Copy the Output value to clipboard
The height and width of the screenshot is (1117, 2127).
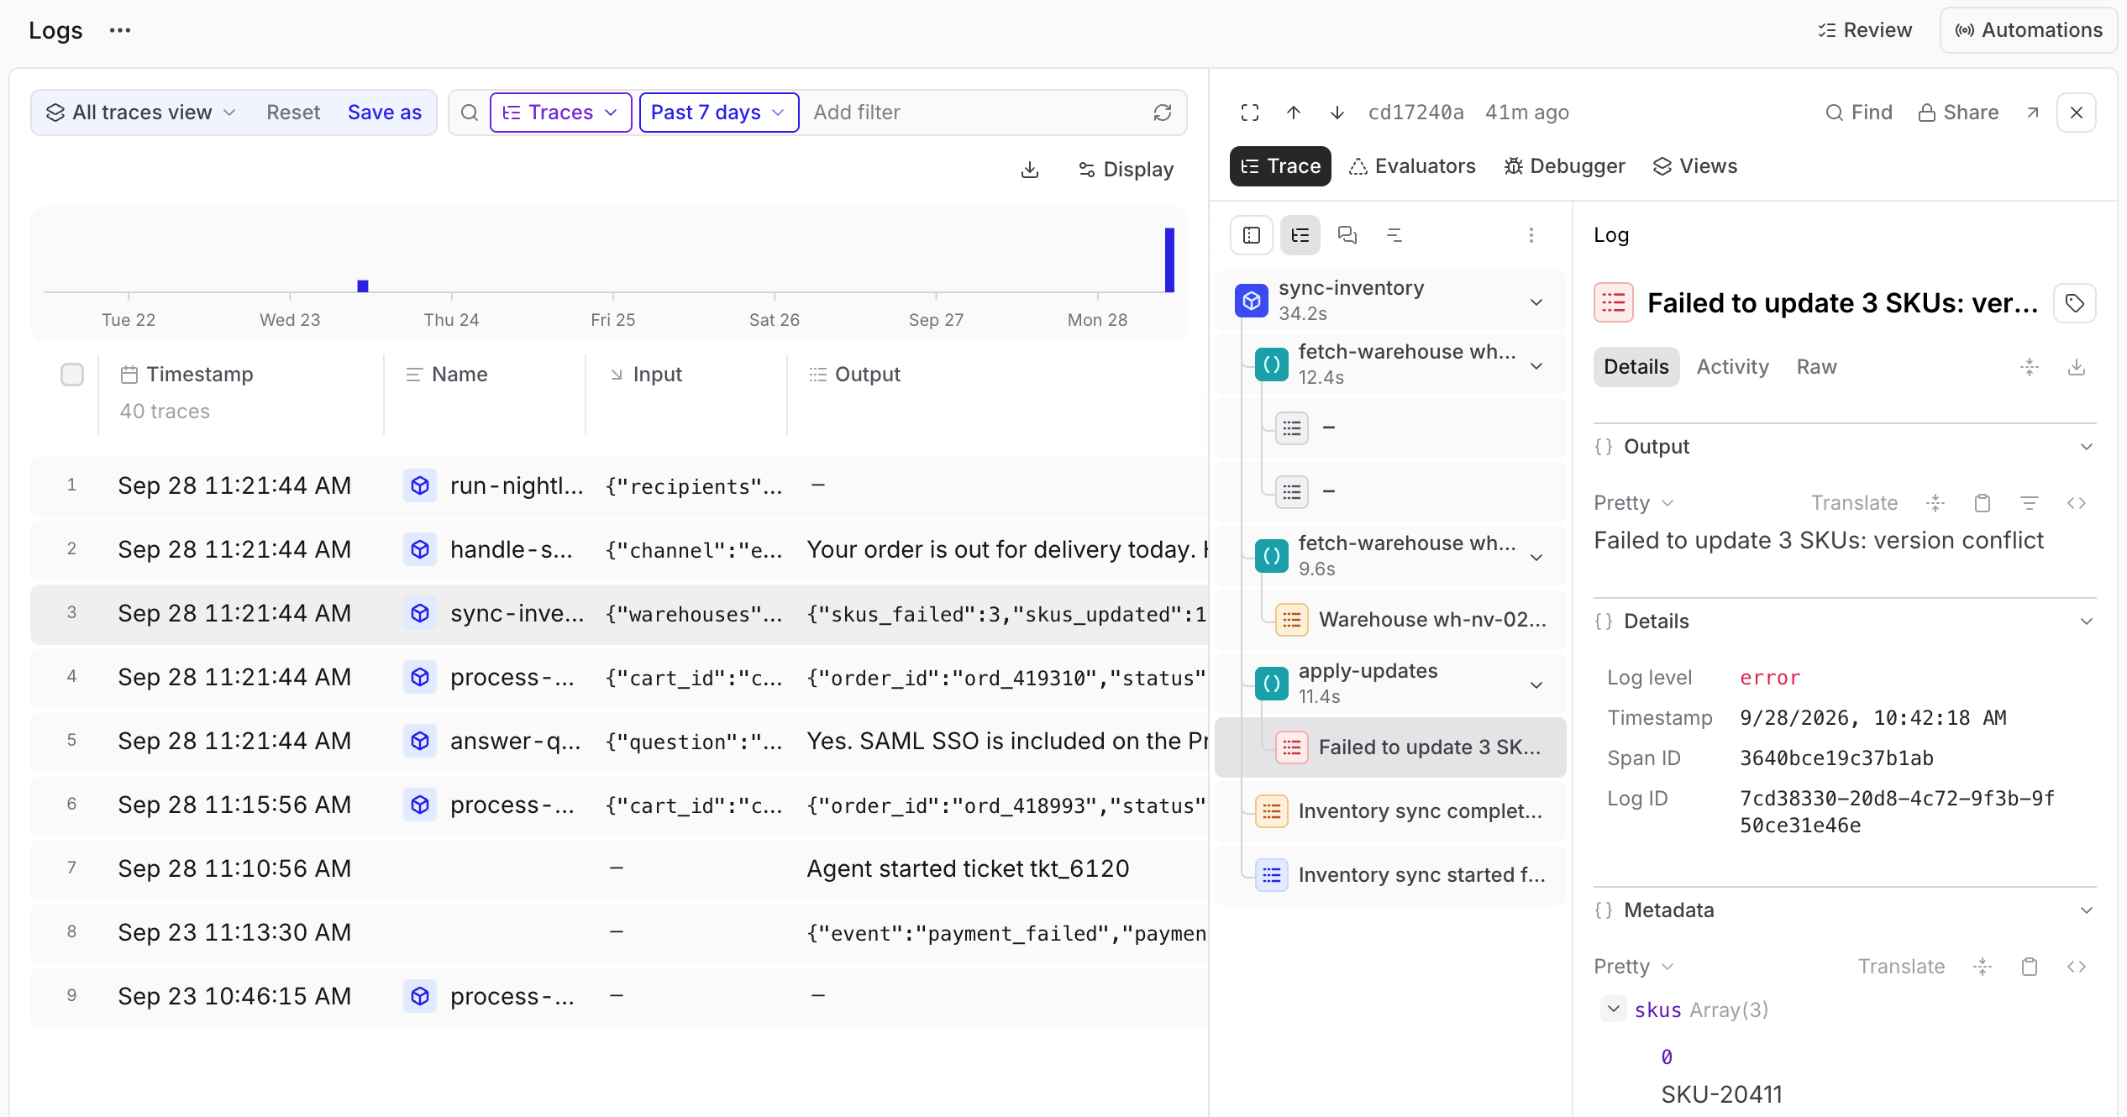[x=1983, y=503]
